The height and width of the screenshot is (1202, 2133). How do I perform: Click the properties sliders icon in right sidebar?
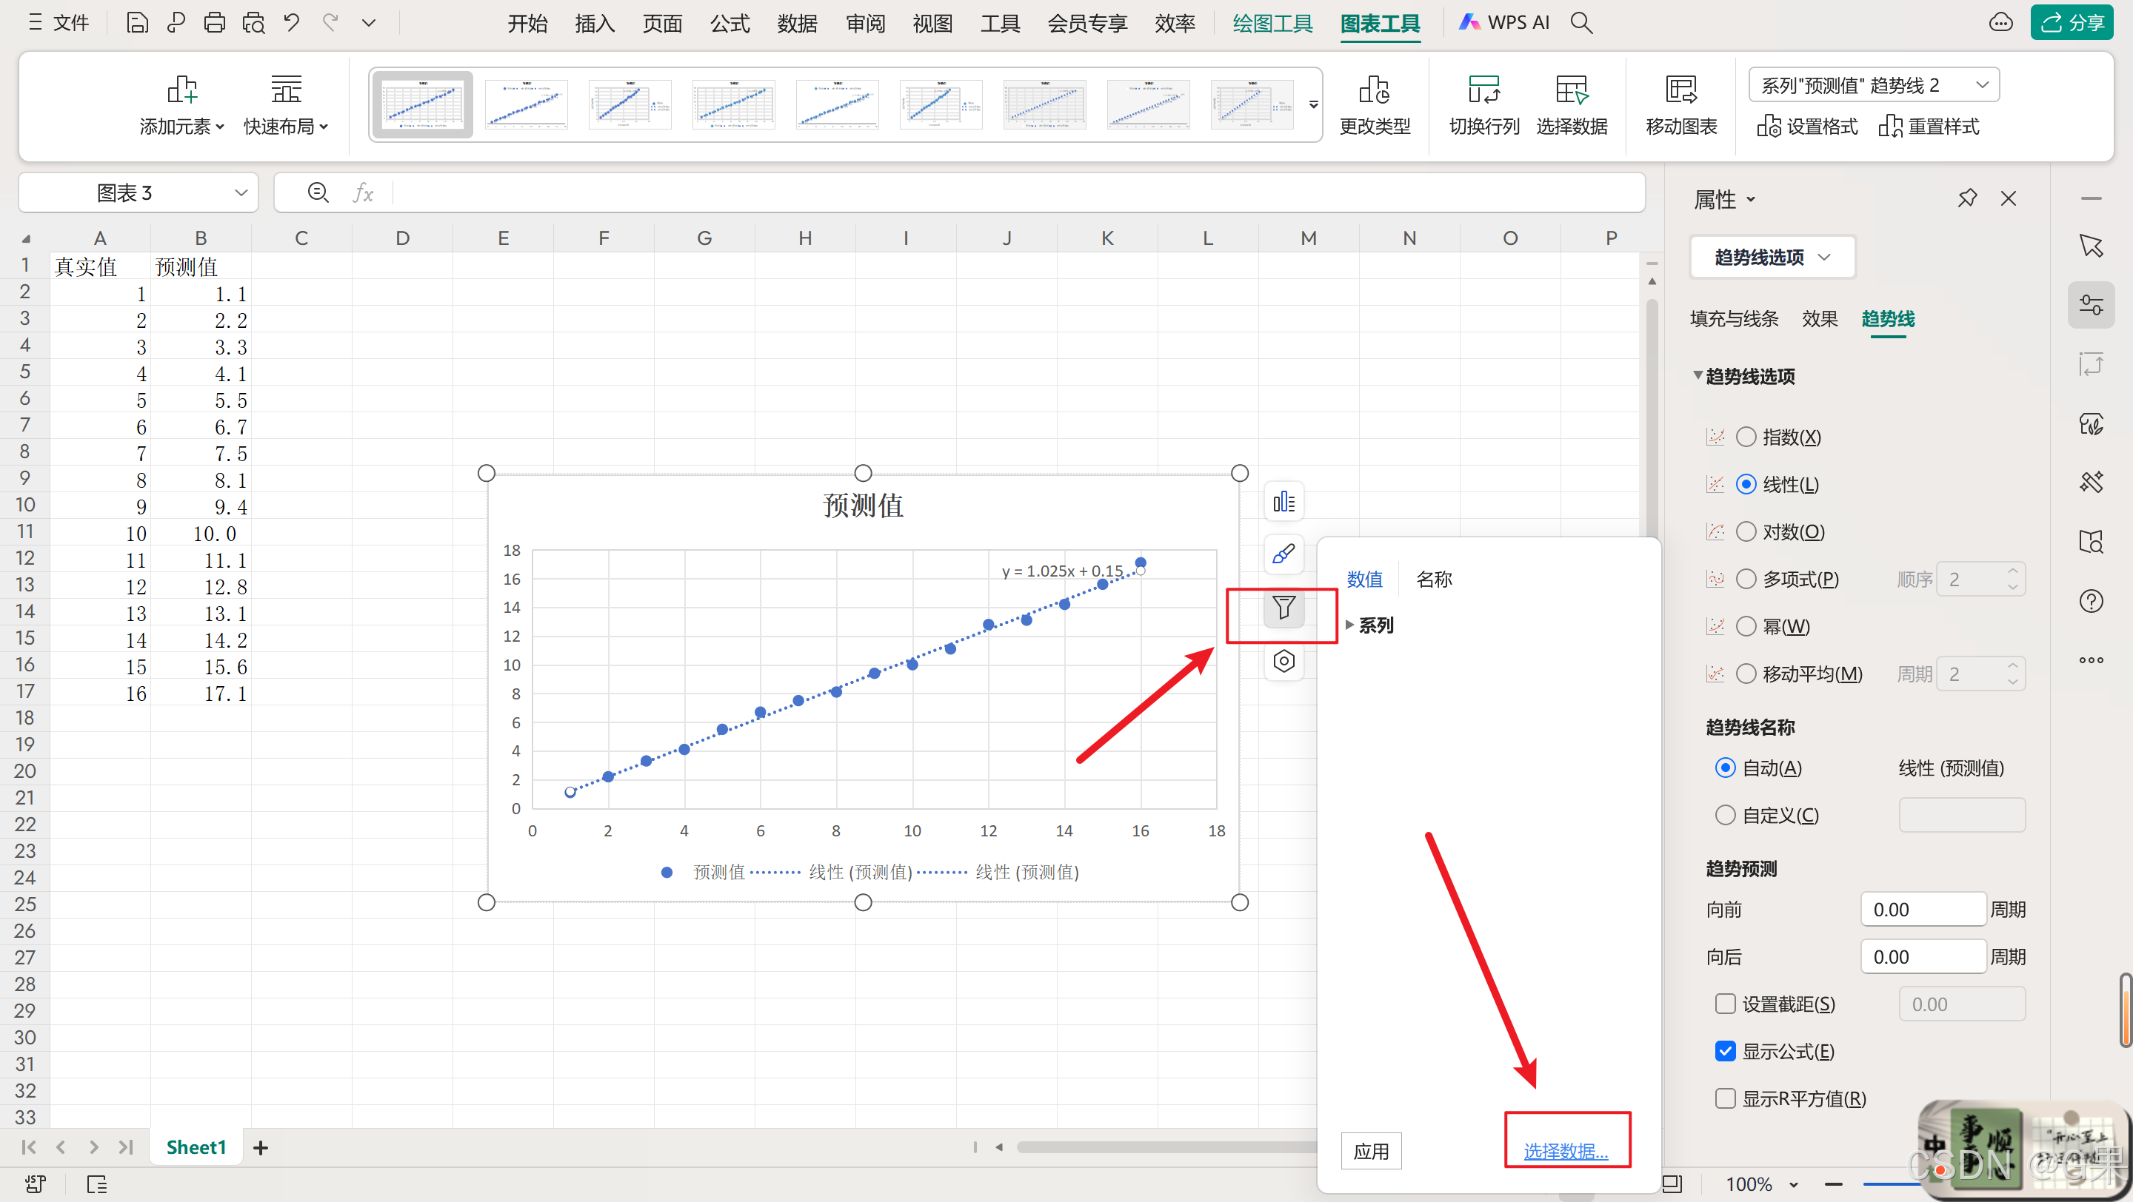coord(2091,305)
